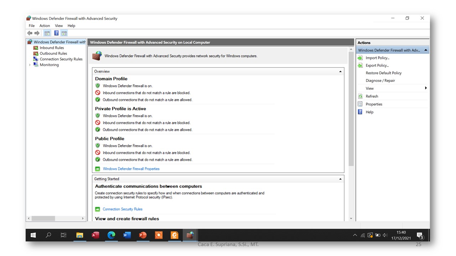Click the tree pane horizontal scrollbar right arrow
Viewport: 456px width, 256px height.
point(83,218)
